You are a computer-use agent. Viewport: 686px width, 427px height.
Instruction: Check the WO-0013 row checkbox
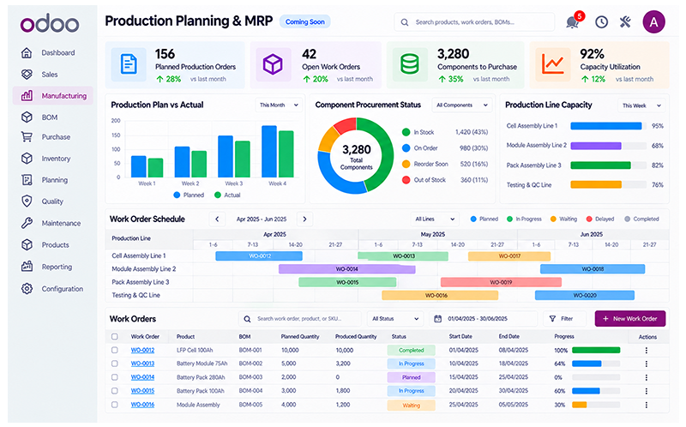115,364
